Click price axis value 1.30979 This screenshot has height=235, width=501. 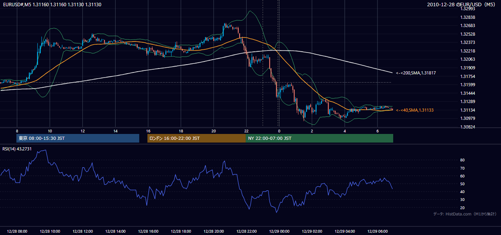click(468, 118)
